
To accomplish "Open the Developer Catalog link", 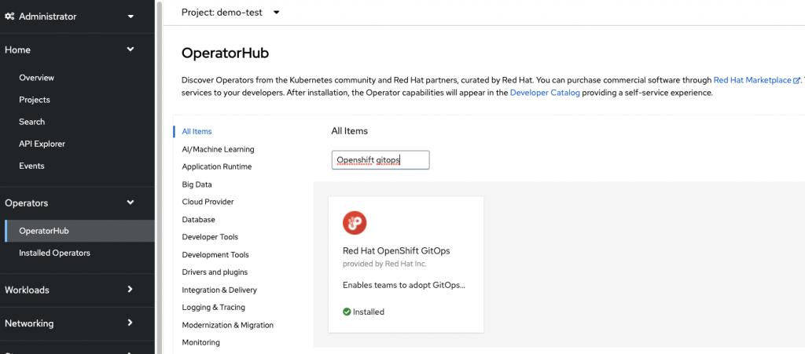I will point(545,93).
